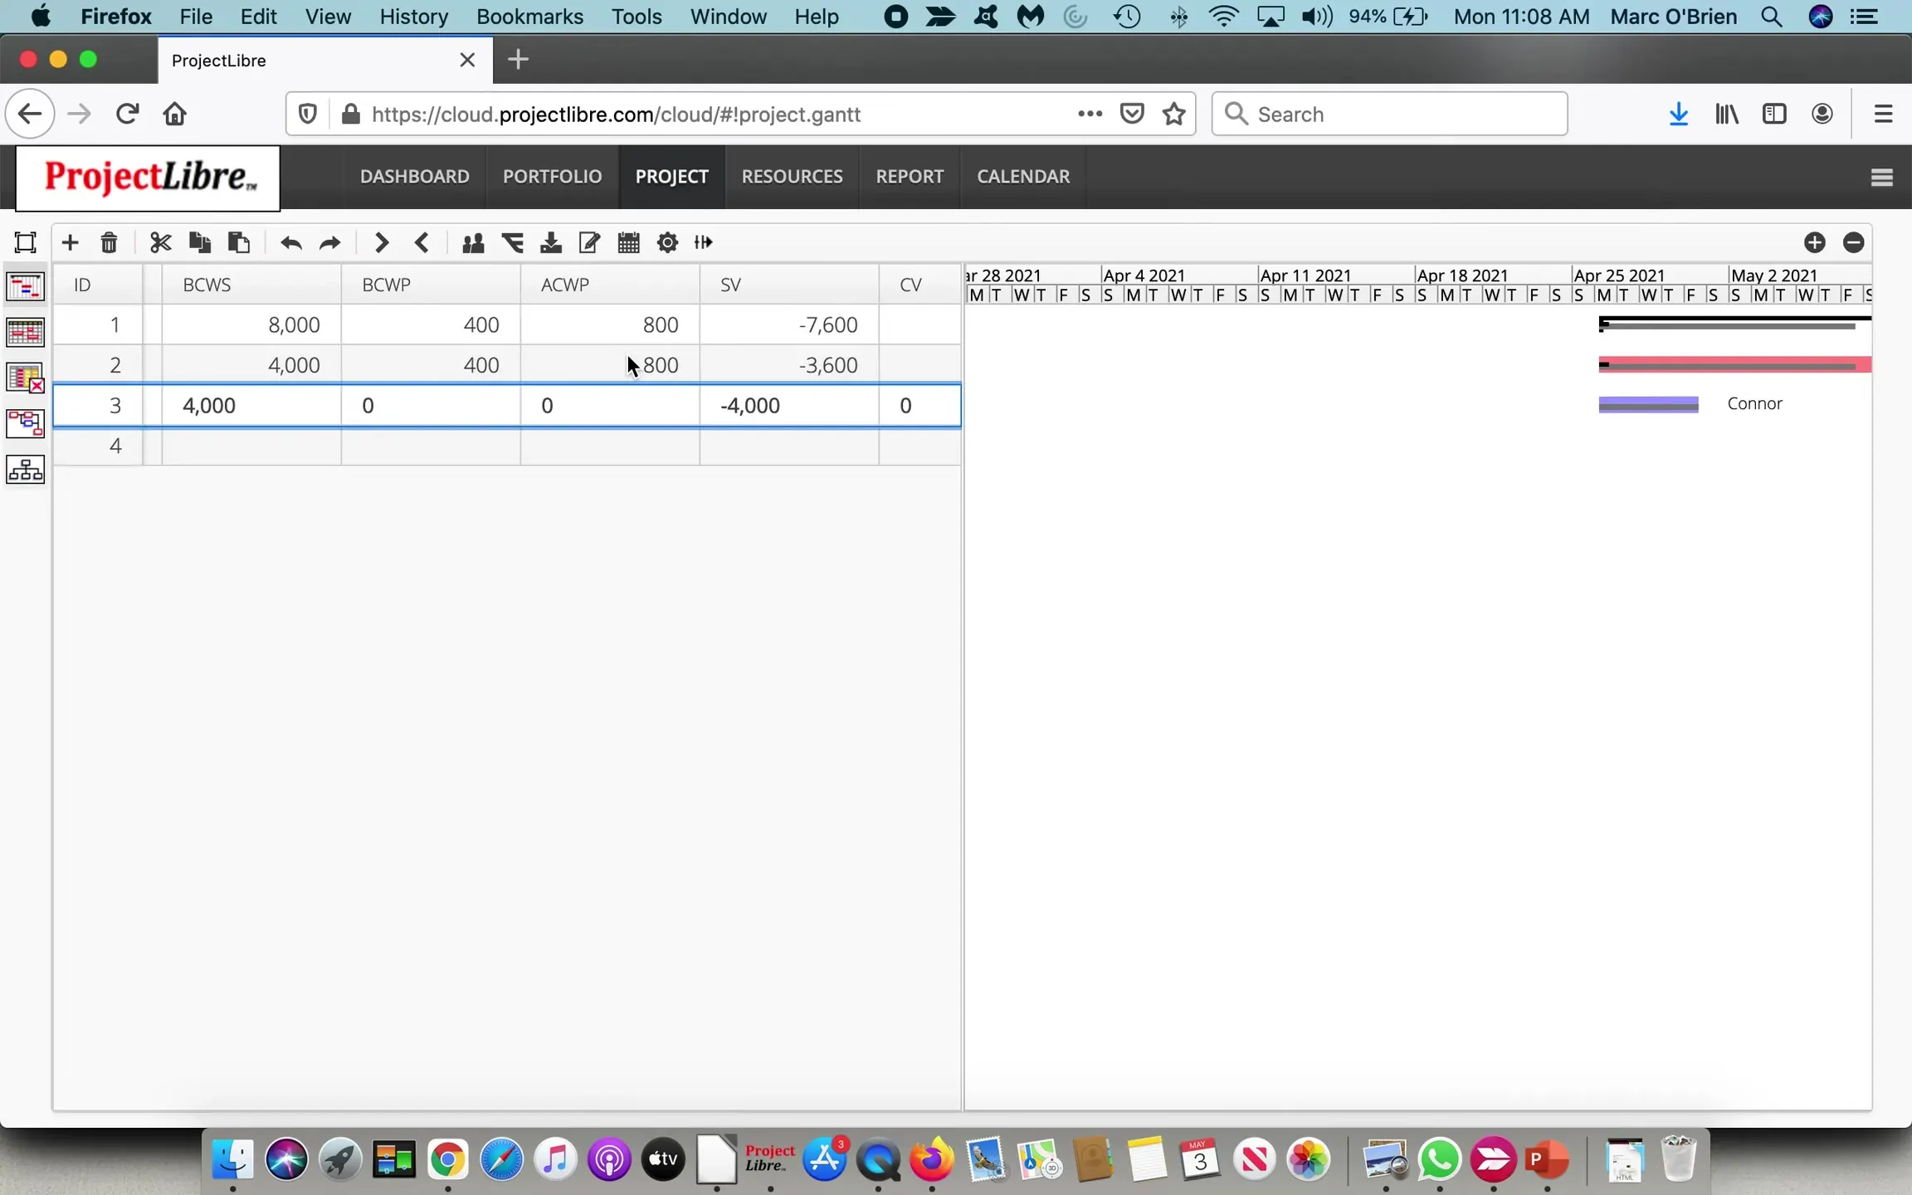Click the ProjectLibre logo
Screen dimensions: 1912x1195
(148, 178)
